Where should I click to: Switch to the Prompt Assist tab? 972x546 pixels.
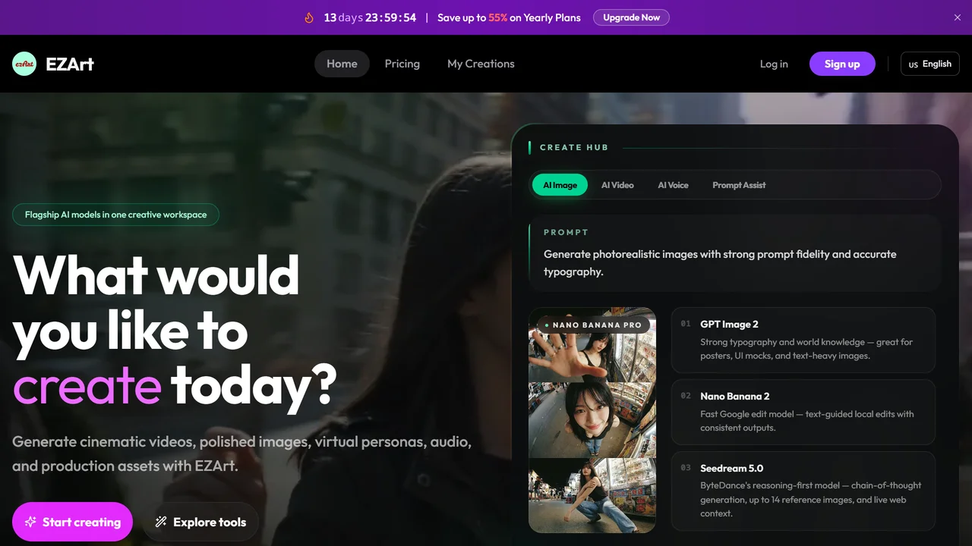[739, 185]
